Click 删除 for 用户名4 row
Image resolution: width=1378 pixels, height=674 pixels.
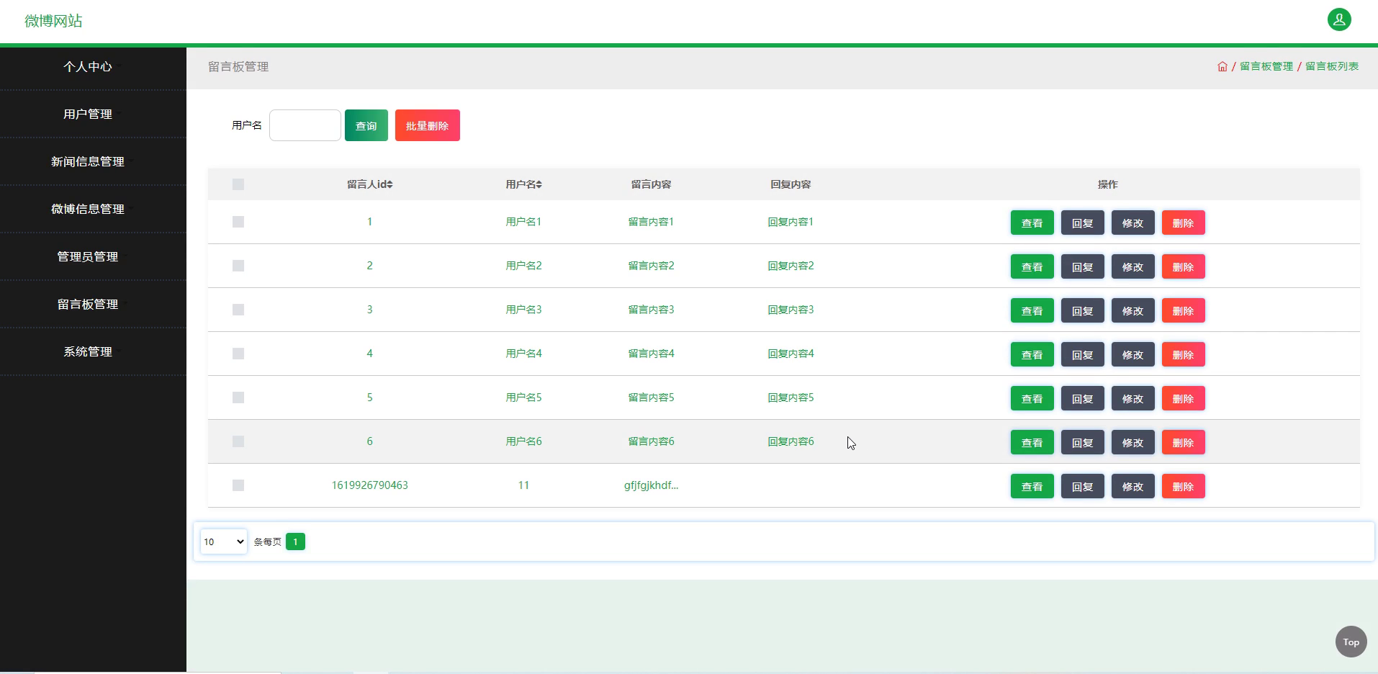pos(1184,354)
